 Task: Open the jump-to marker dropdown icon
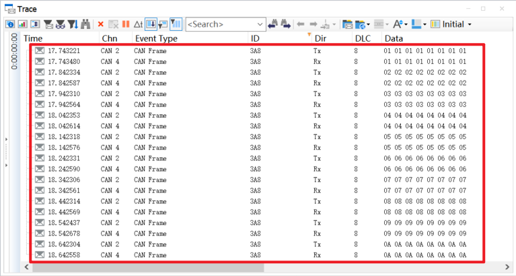[x=328, y=24]
